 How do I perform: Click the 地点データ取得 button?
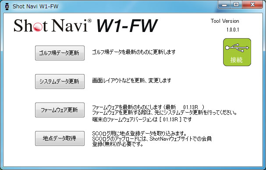click(60, 138)
